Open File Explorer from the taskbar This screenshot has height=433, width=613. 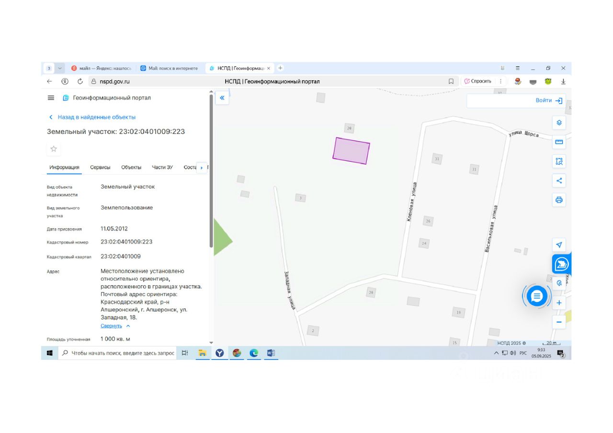(x=202, y=353)
